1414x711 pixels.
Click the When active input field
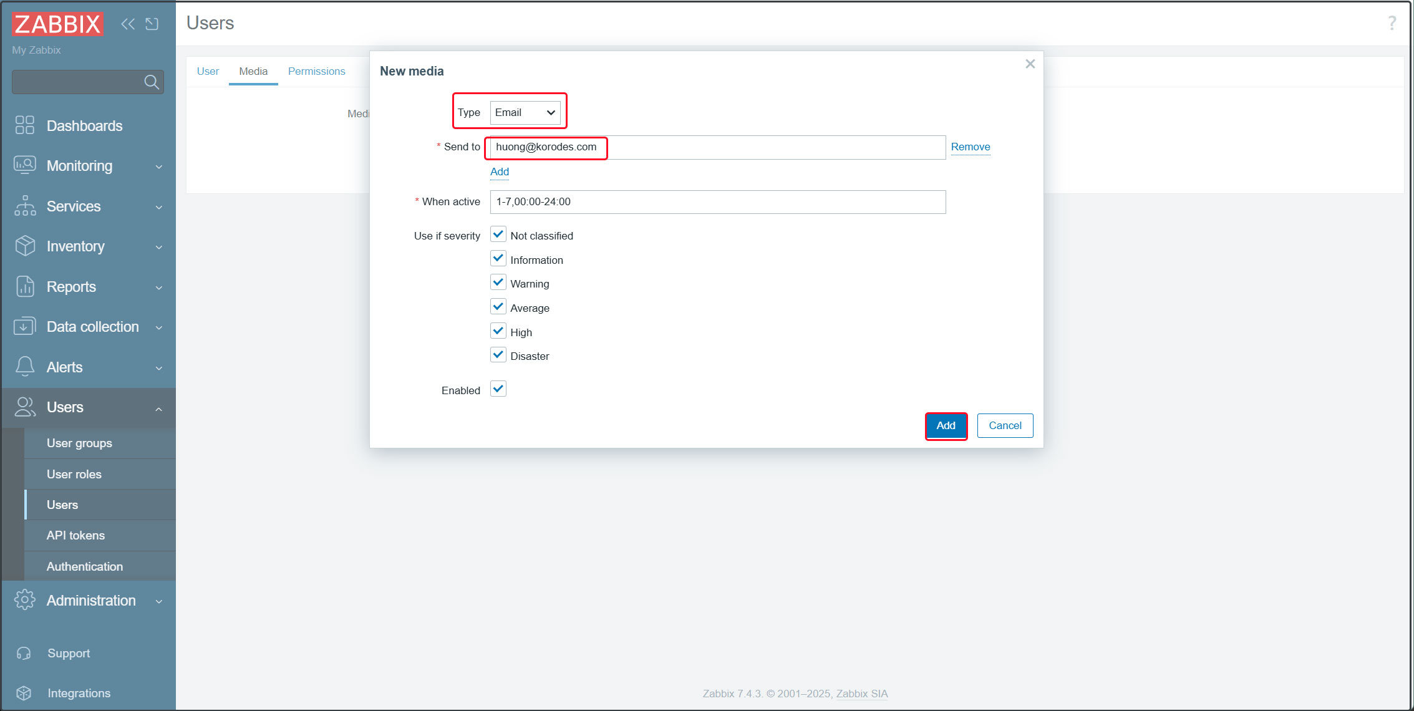[717, 202]
